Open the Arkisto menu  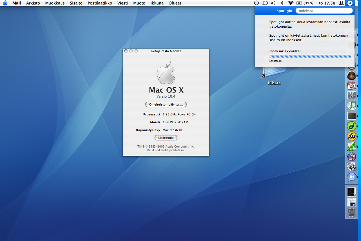[x=33, y=3]
